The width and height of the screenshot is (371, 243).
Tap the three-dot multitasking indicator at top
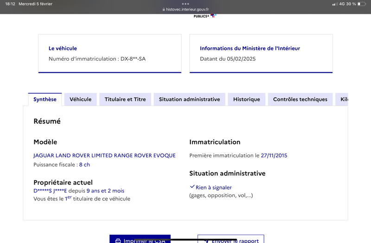185,4
